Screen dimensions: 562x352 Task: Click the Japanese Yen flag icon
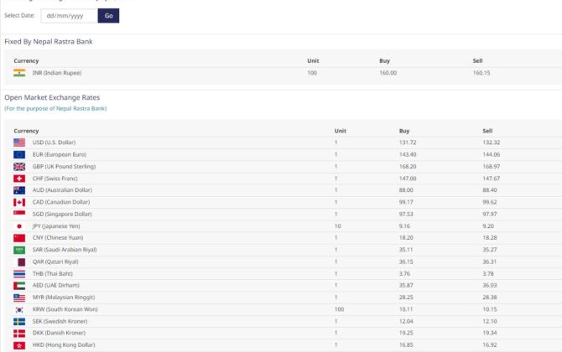(x=19, y=225)
